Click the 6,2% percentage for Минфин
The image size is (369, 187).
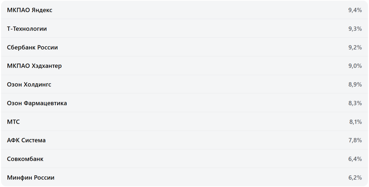click(355, 178)
